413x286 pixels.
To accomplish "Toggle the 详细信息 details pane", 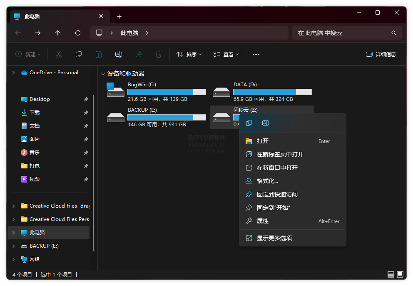I will pos(381,54).
